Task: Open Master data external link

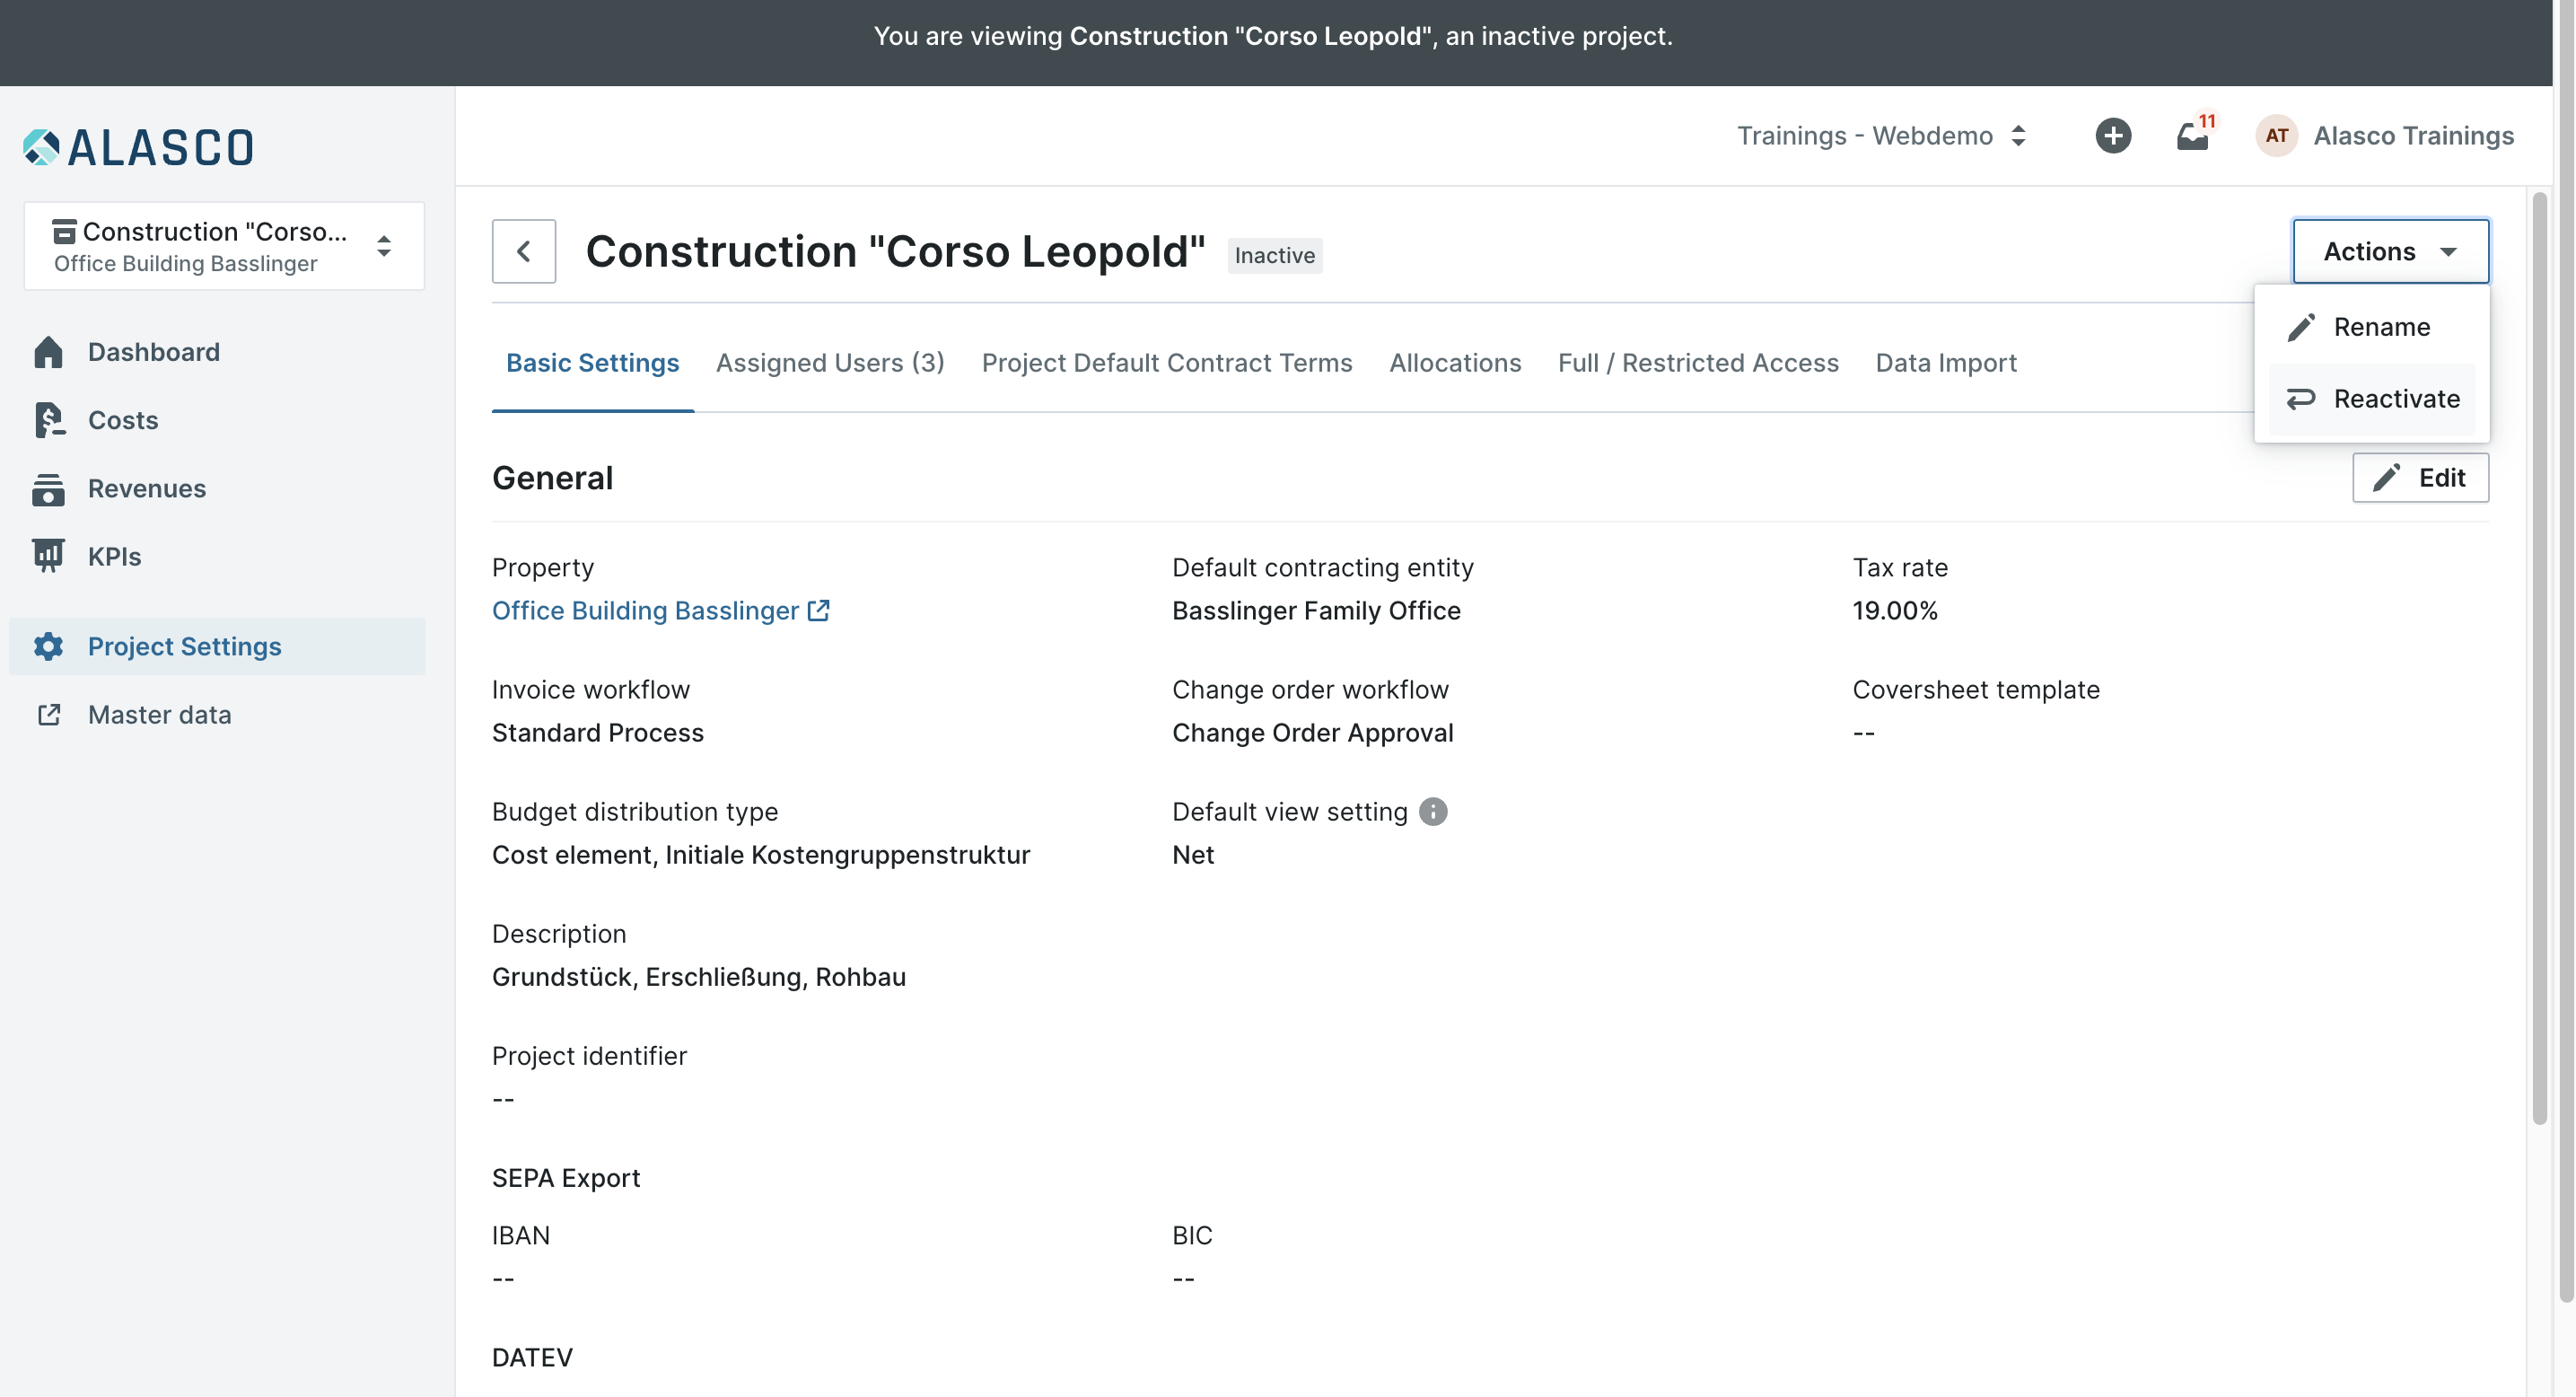Action: click(x=159, y=715)
